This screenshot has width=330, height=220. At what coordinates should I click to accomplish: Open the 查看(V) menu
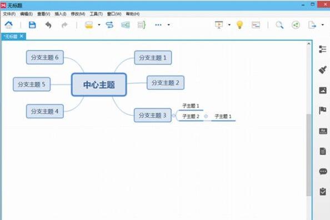pyautogui.click(x=43, y=14)
